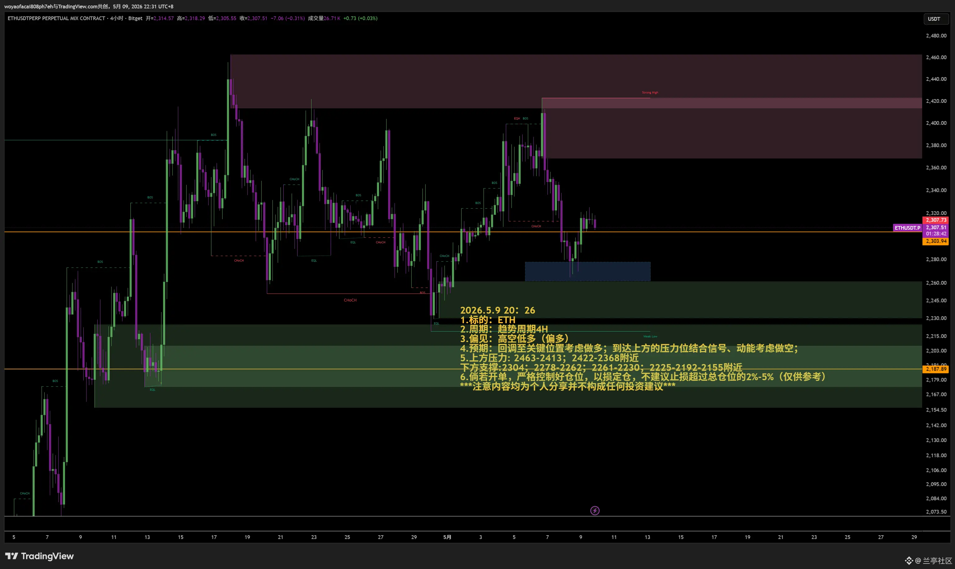Select the large red CHoCH label
The image size is (955, 569).
coord(350,300)
